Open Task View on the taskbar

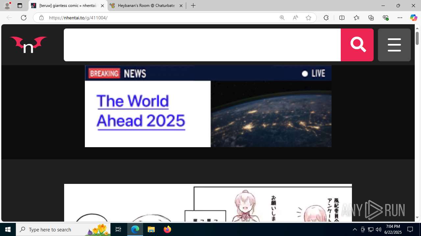point(118,229)
